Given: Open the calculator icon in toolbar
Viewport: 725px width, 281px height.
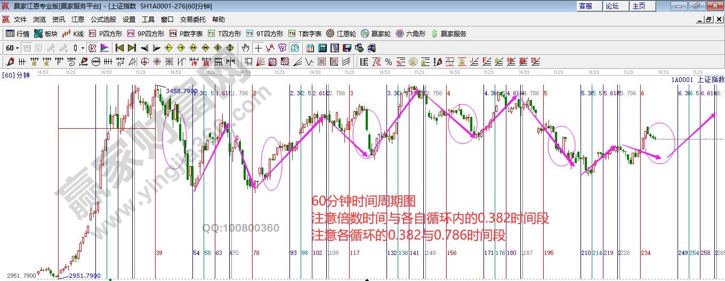Looking at the screenshot, I should click(322, 48).
